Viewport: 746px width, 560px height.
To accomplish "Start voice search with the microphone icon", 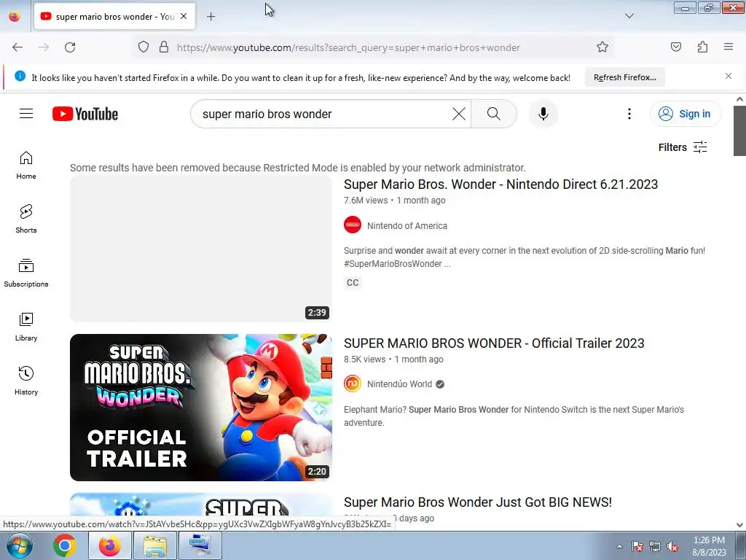I will (x=543, y=114).
